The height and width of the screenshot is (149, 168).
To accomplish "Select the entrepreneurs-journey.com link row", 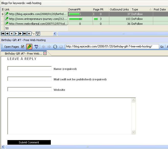I will coord(36,19).
